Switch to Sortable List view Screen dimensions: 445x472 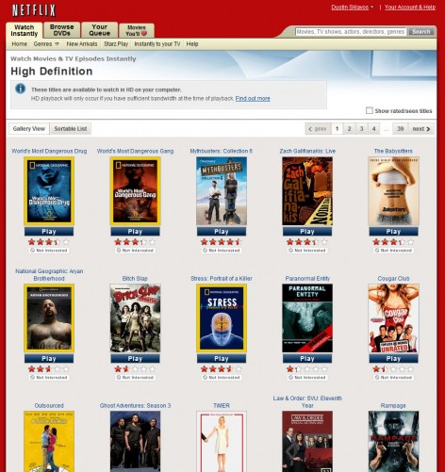(71, 129)
